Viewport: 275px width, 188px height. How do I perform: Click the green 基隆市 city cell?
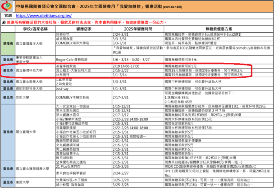(x=8, y=44)
